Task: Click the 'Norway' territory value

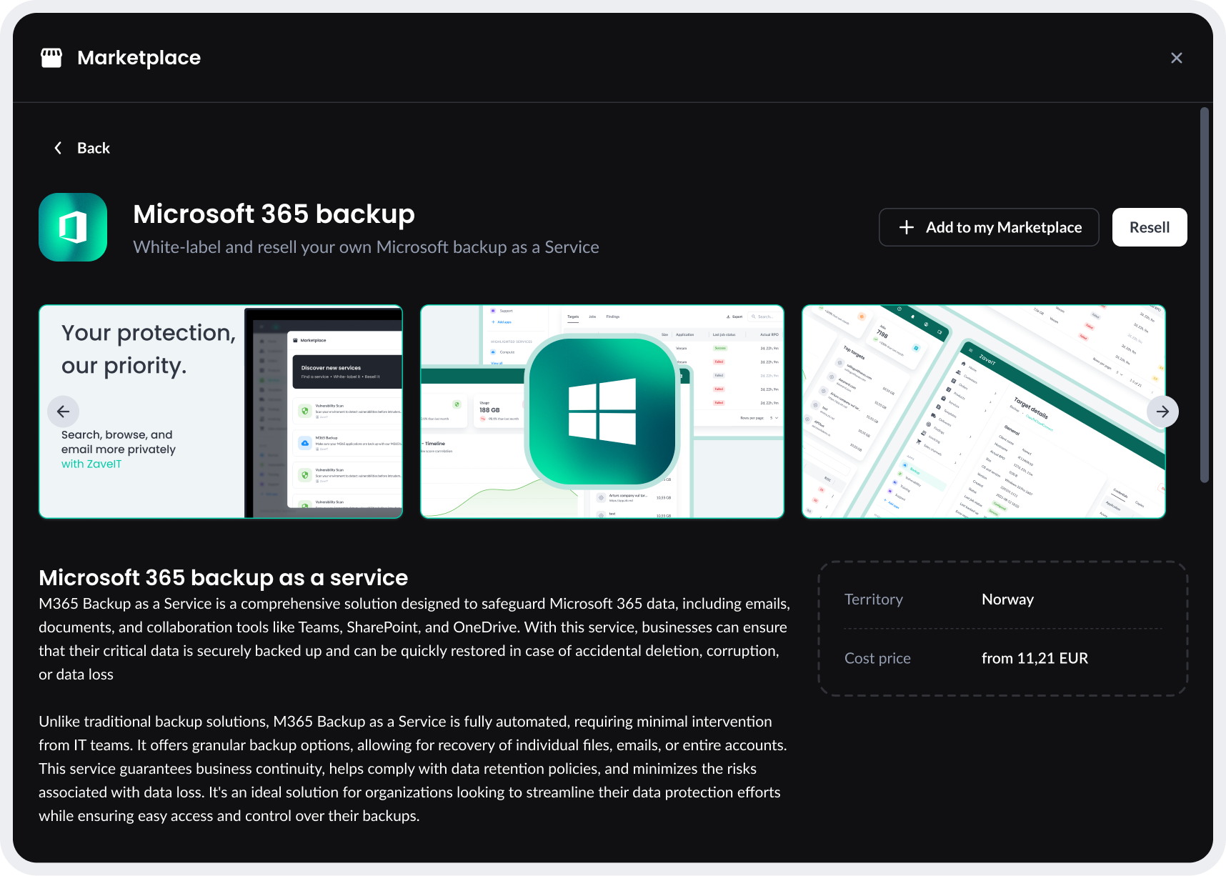Action: (1007, 599)
